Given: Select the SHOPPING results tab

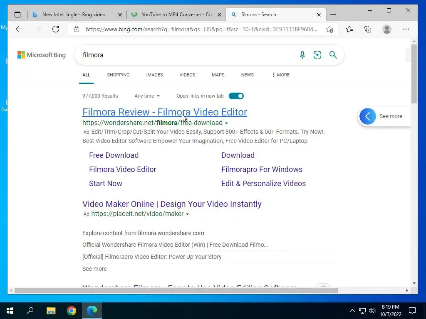Looking at the screenshot, I should 118,75.
